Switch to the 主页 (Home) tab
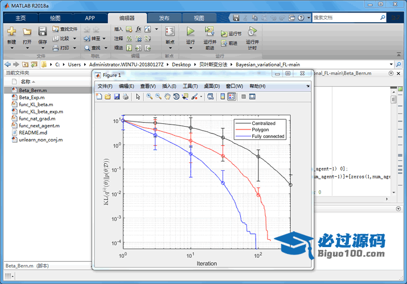Viewport: 407px width, 284px height. pos(20,18)
